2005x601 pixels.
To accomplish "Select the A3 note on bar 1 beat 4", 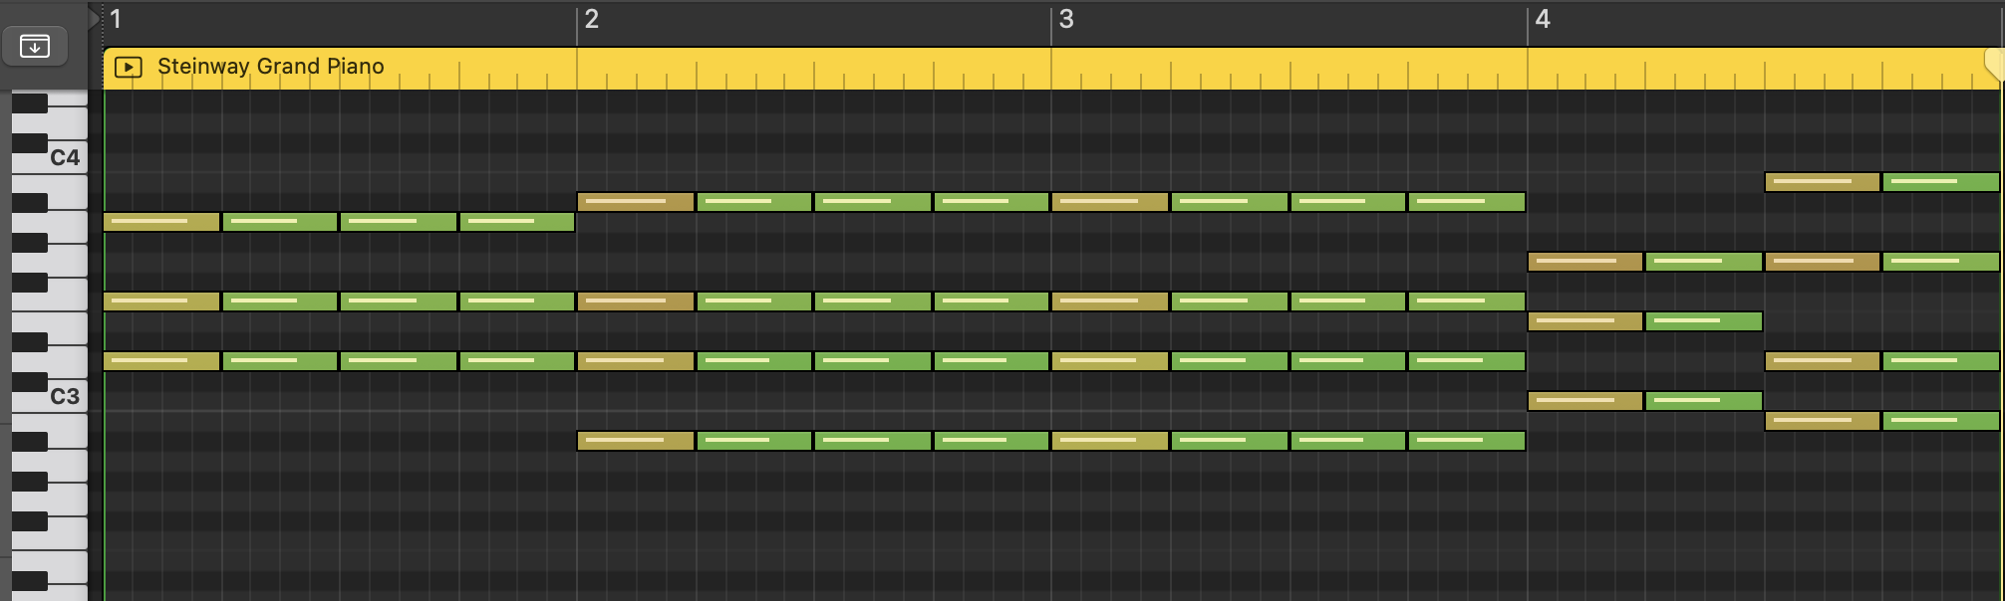I will coord(517,222).
